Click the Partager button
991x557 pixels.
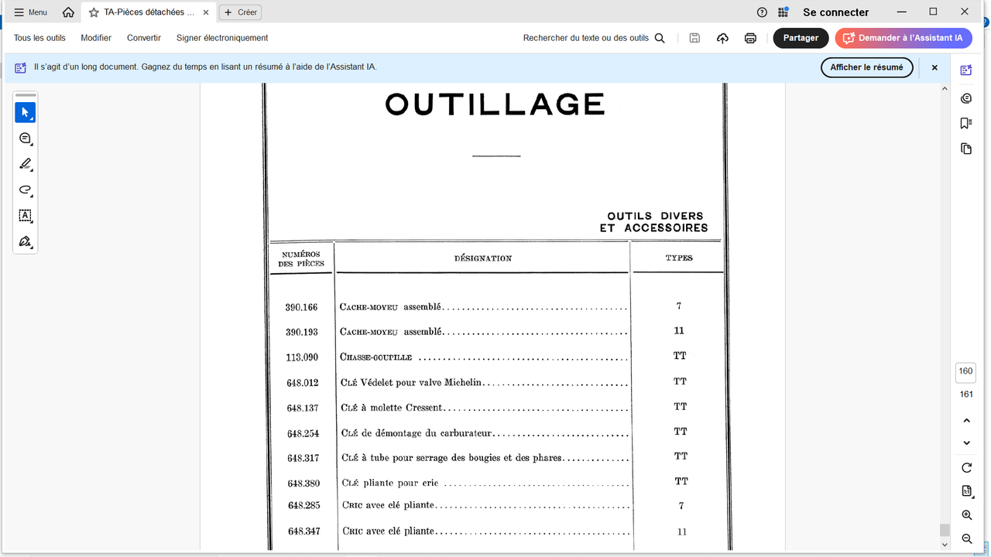click(x=801, y=38)
